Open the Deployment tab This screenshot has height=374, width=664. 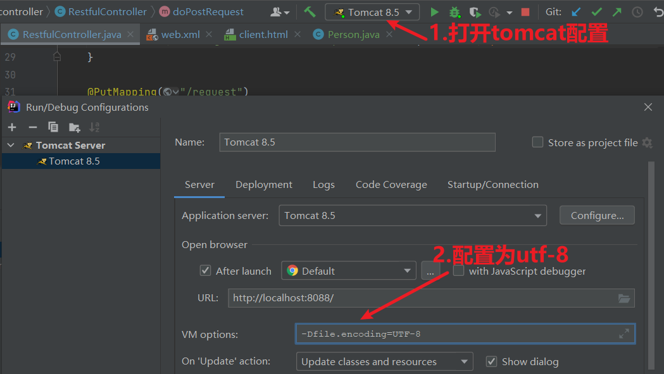(264, 185)
